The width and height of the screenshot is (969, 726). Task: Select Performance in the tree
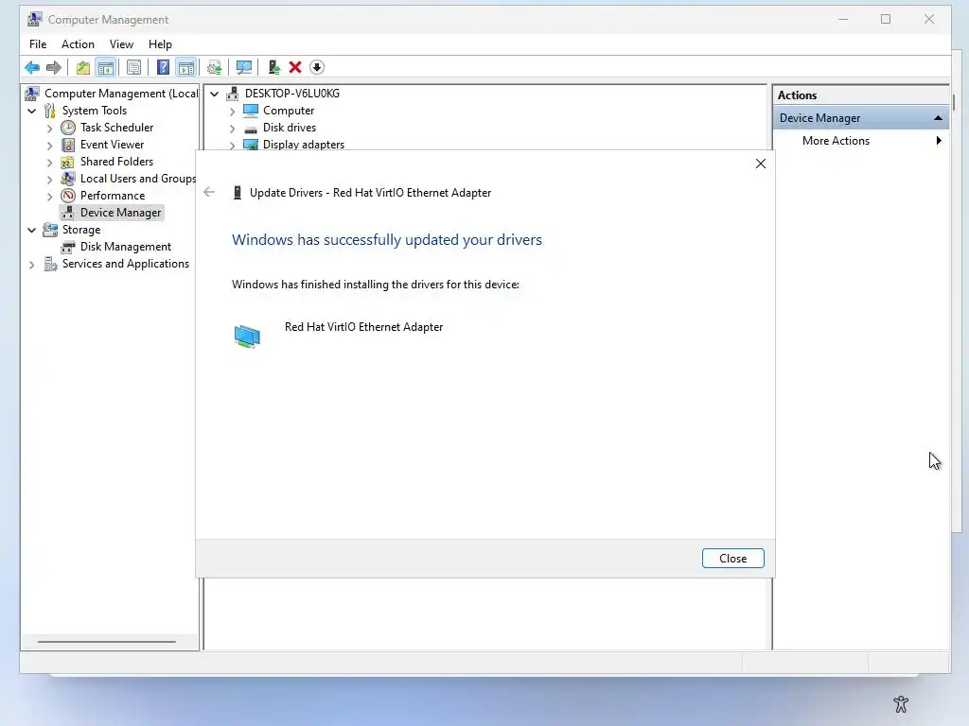(113, 195)
